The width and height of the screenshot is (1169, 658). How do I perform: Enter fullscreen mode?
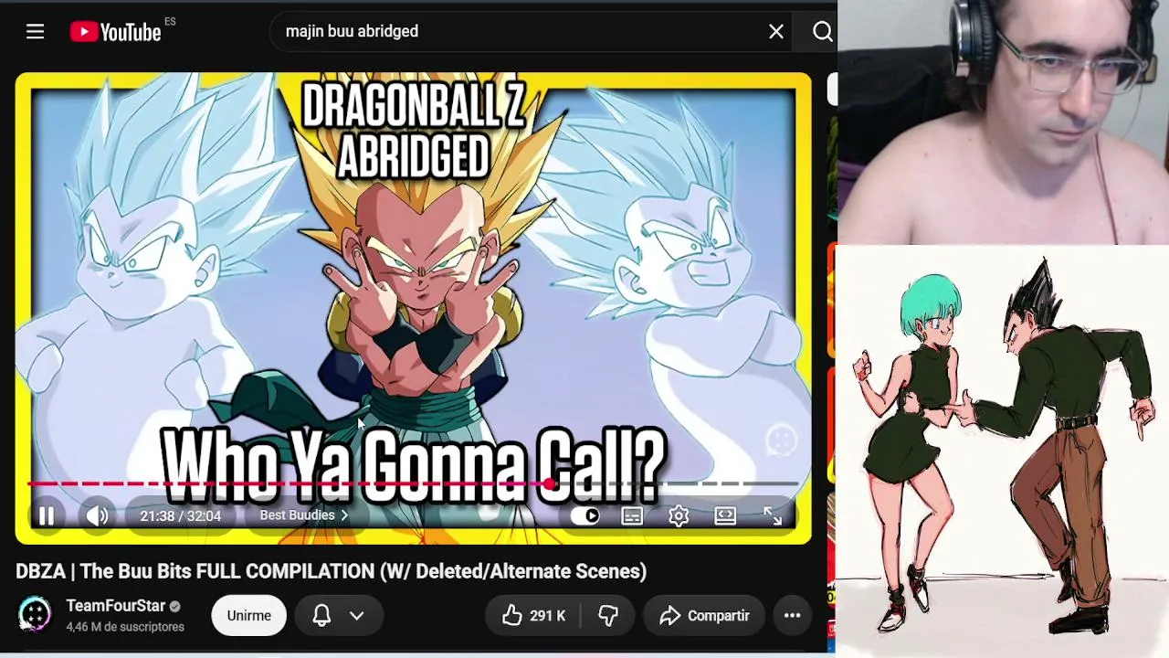[x=773, y=515]
